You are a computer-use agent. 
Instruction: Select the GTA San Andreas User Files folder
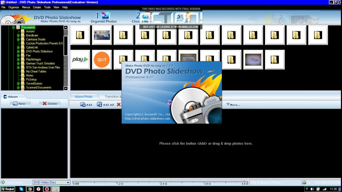43,67
